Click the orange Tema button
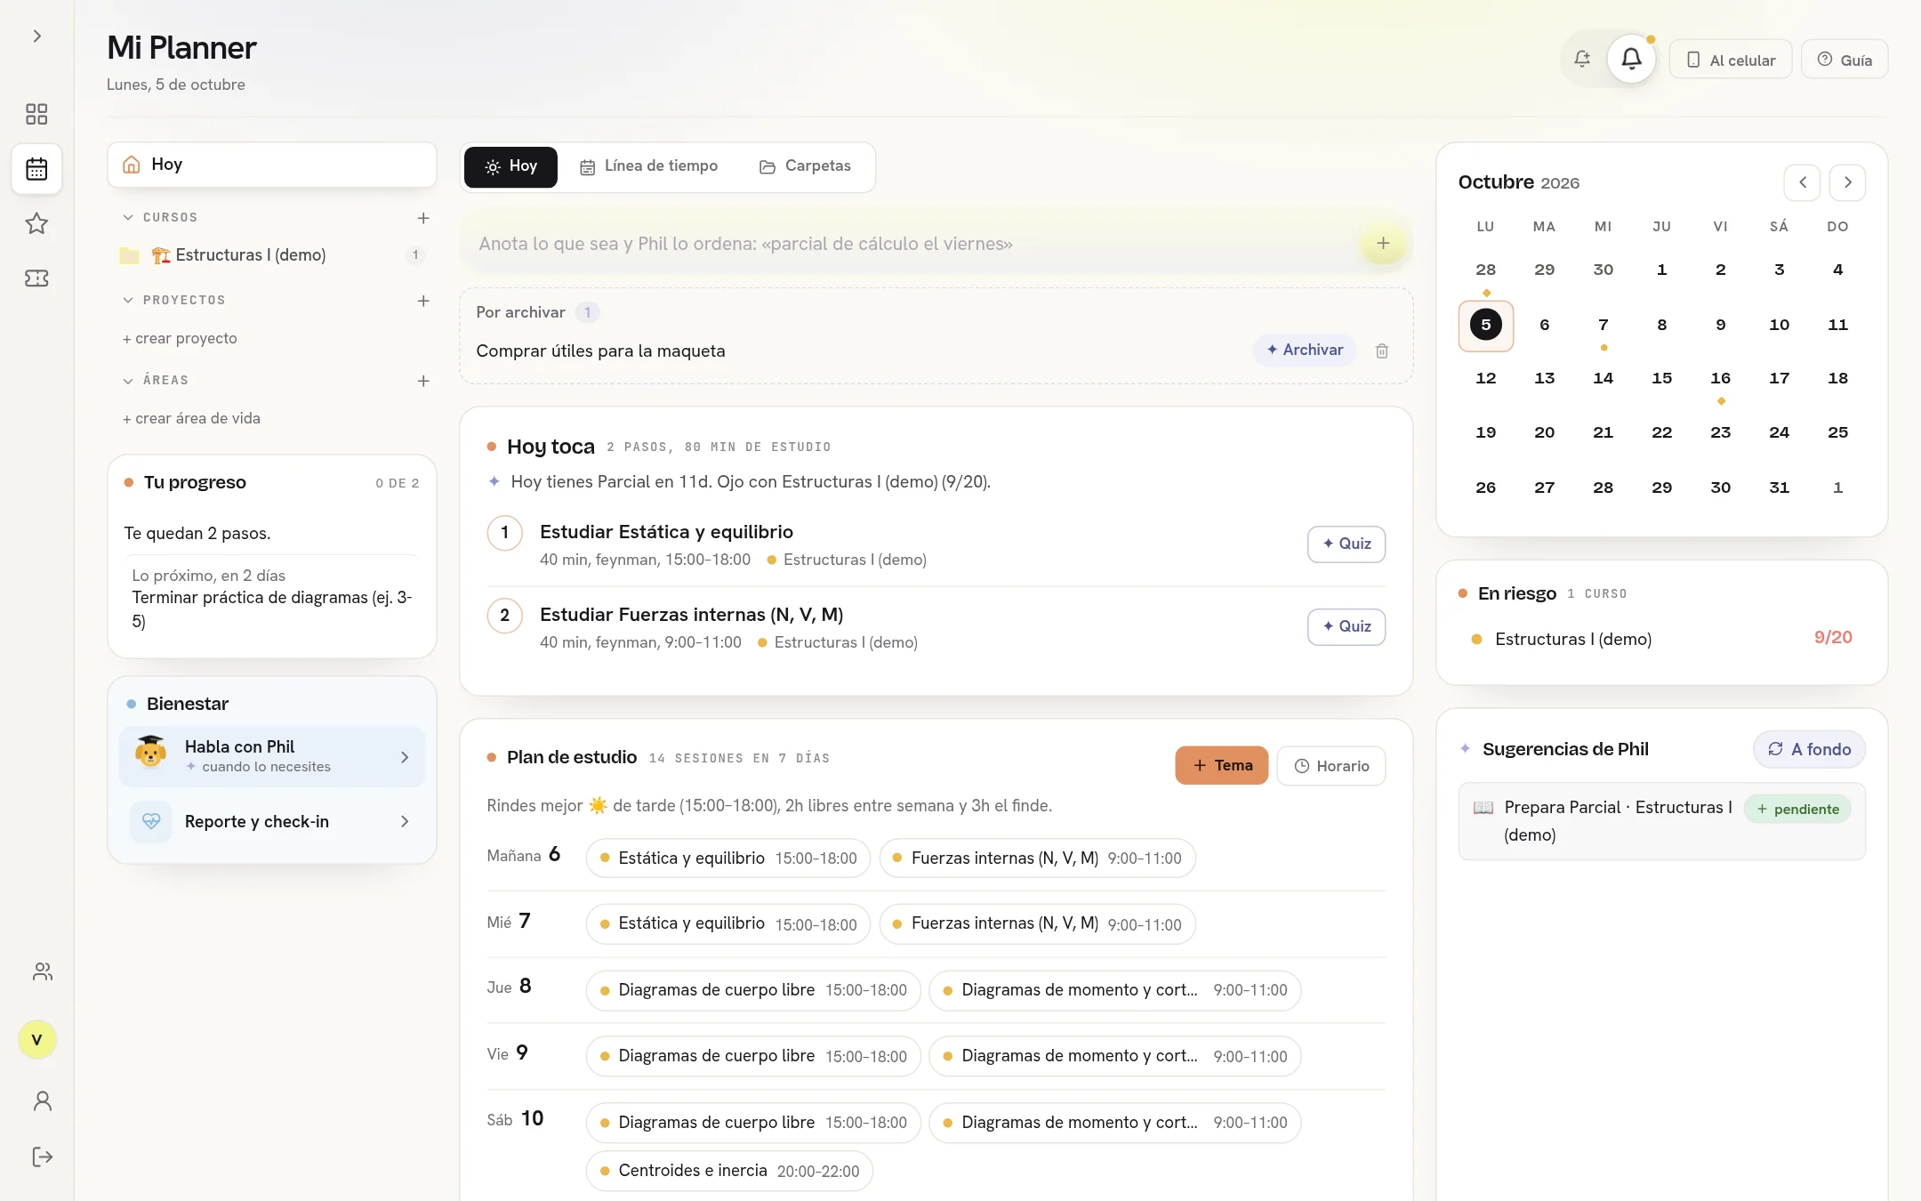 tap(1222, 765)
